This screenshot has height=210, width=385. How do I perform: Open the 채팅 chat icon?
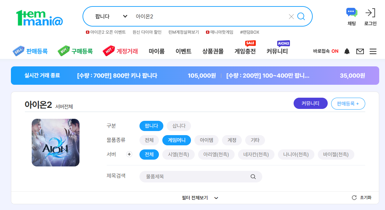click(352, 12)
